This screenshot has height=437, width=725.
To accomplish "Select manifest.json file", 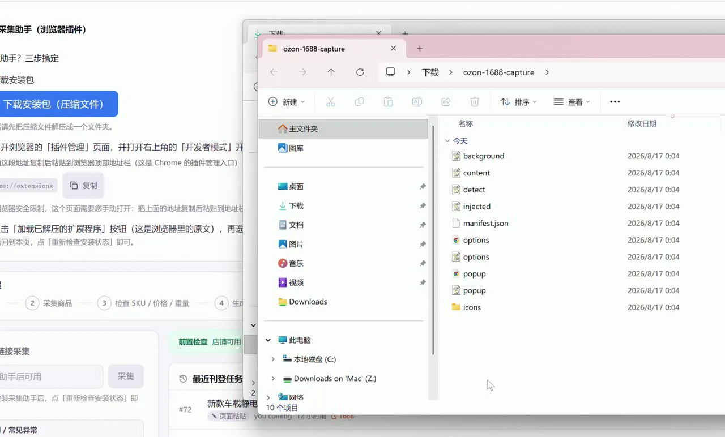I will pyautogui.click(x=485, y=224).
